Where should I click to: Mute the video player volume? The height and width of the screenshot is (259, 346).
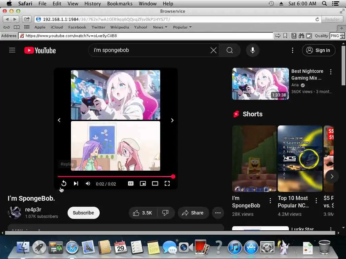click(88, 183)
